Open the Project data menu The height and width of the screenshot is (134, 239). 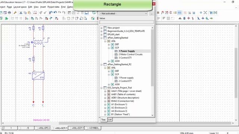[x=53, y=7]
